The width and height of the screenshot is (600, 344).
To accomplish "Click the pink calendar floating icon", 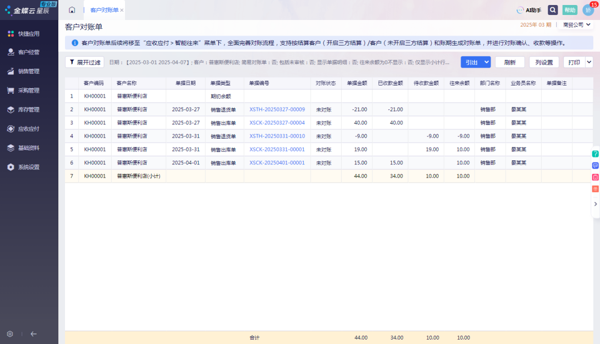I will coord(596,177).
